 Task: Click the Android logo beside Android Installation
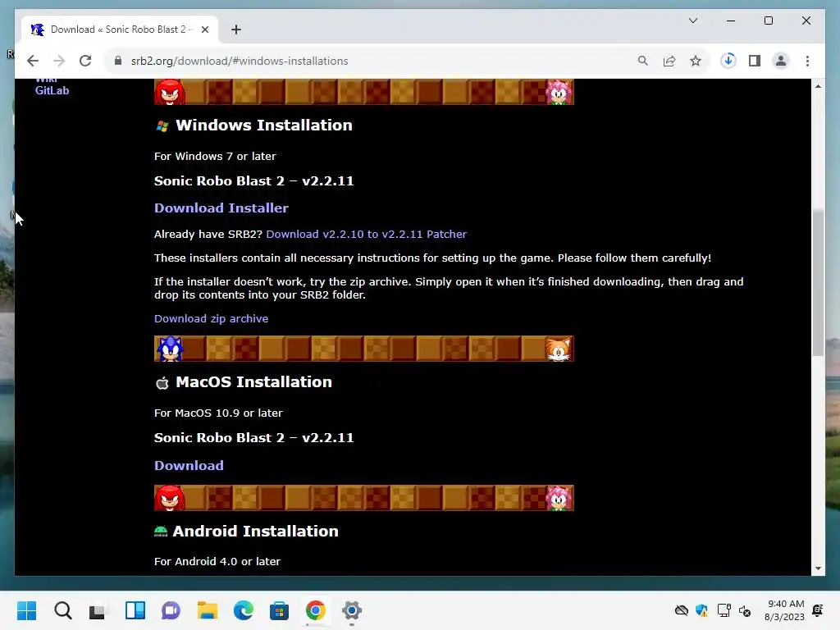[x=161, y=532]
